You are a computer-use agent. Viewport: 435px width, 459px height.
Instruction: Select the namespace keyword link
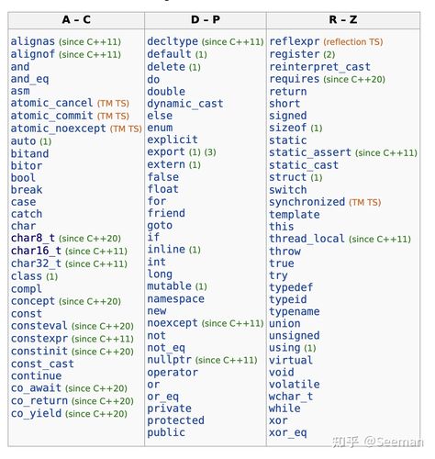(175, 298)
